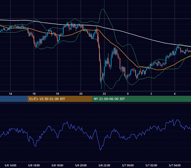Click the 5/6 20:00 date label
191x168 pixels.
(81, 165)
